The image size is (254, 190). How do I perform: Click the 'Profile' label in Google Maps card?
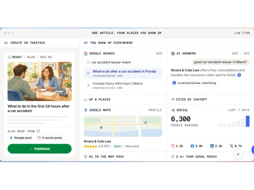click(x=155, y=110)
